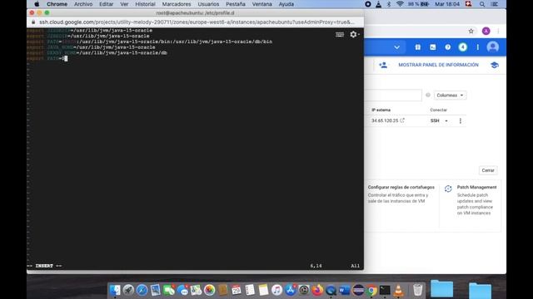Open more actions menu for the VM row
Screen dimensions: 533x299
point(461,121)
